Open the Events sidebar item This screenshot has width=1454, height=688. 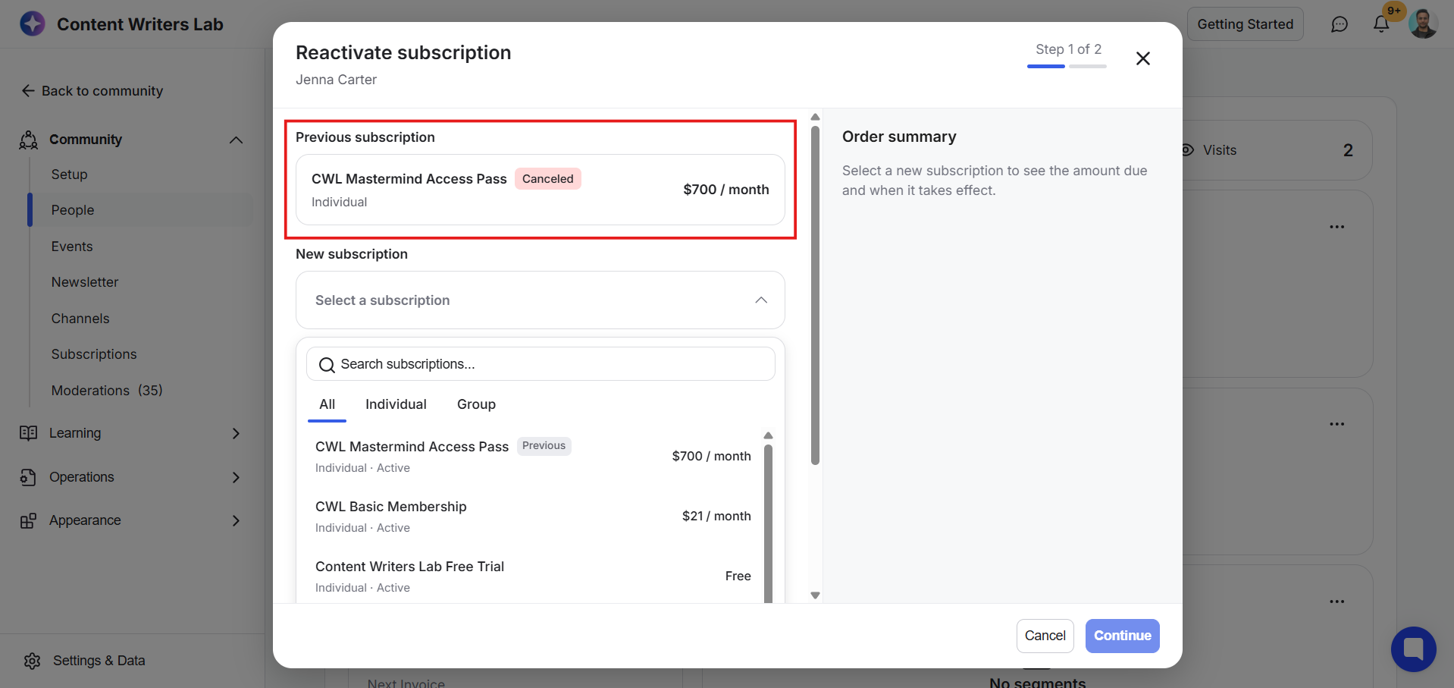tap(72, 247)
